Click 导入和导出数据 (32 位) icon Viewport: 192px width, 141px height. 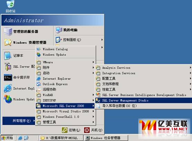[98, 106]
